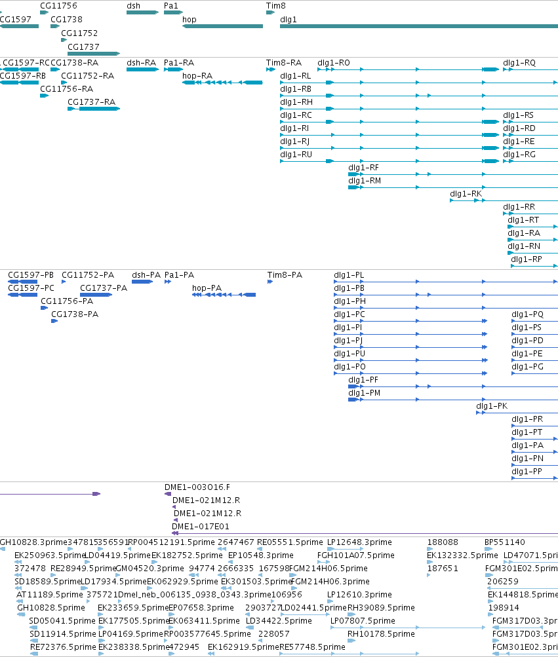Select the dlg1-RO transcript label

coord(334,63)
